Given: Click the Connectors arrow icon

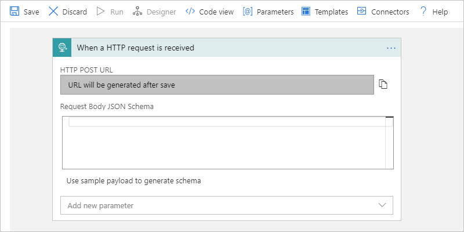Looking at the screenshot, I should pyautogui.click(x=361, y=11).
